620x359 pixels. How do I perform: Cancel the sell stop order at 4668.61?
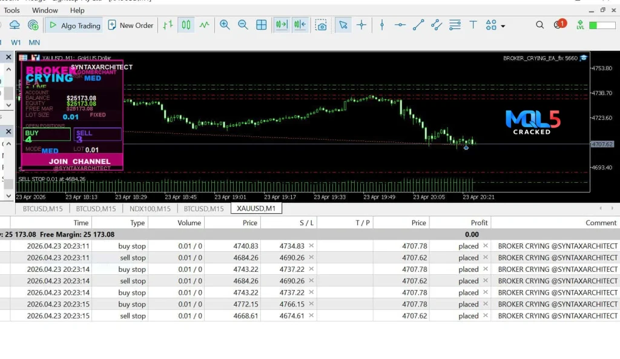(486, 315)
